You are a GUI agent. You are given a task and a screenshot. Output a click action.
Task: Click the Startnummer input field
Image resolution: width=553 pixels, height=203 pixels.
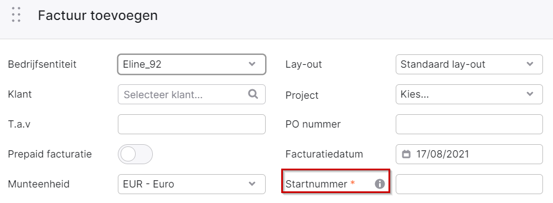[469, 184]
